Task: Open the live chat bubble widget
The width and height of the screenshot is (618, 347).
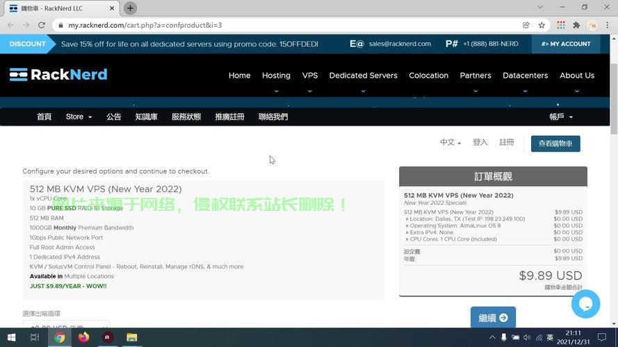Action: 585,304
